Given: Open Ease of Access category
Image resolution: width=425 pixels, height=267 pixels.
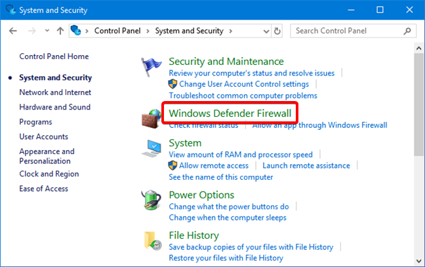Looking at the screenshot, I should click(44, 189).
